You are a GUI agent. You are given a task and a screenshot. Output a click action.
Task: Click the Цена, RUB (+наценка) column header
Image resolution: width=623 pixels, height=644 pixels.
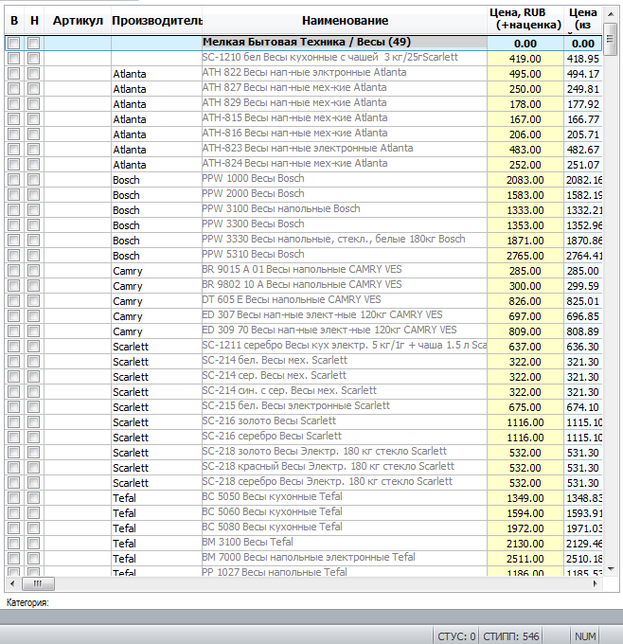pos(525,19)
